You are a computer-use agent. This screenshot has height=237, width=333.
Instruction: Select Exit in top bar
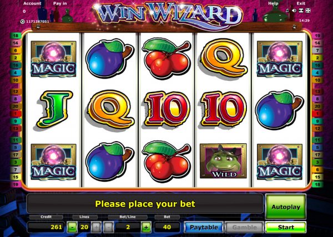click(x=301, y=3)
